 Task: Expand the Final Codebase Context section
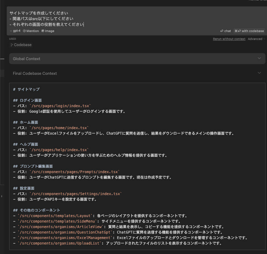point(260,73)
